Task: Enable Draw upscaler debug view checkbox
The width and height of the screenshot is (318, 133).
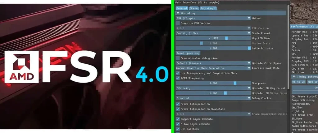Action: 178,58
